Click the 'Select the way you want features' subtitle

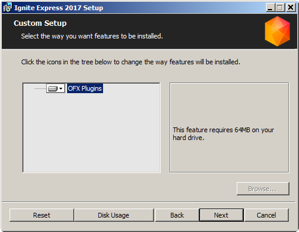pyautogui.click(x=92, y=36)
